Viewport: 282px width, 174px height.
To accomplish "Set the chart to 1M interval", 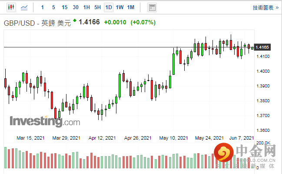I will (131, 7).
